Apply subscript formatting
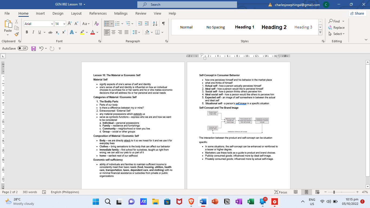This screenshot has height=208, width=370. (57, 32)
